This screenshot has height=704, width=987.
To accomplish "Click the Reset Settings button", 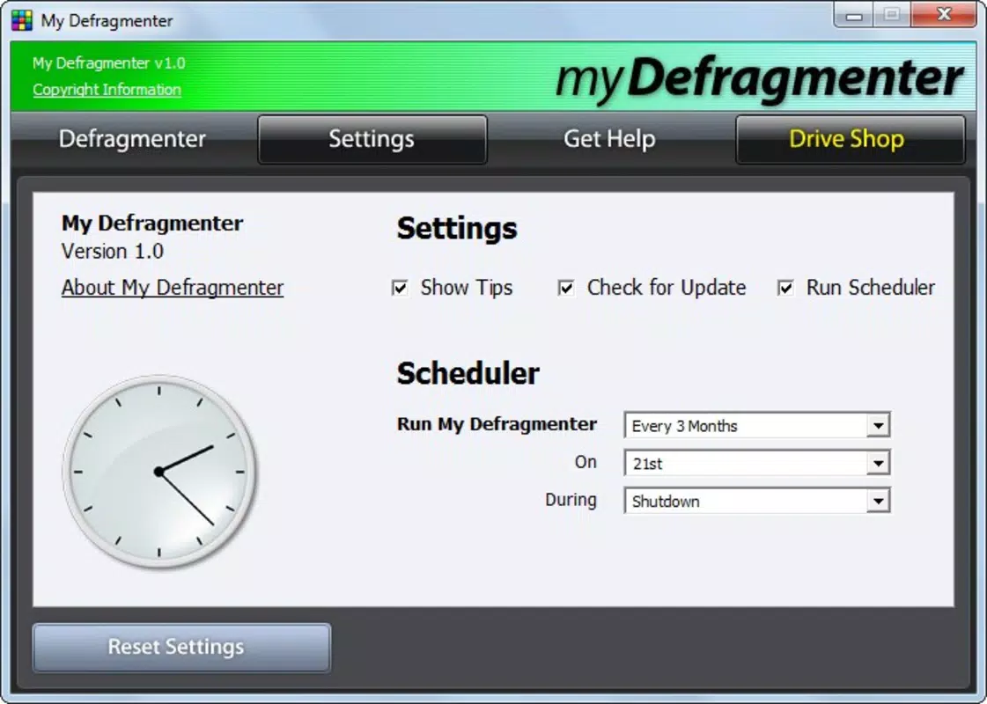I will click(182, 648).
